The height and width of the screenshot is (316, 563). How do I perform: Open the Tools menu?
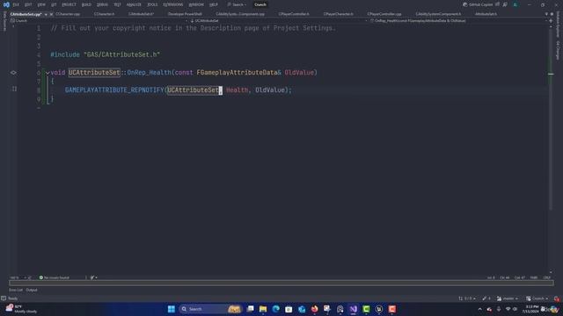point(152,4)
